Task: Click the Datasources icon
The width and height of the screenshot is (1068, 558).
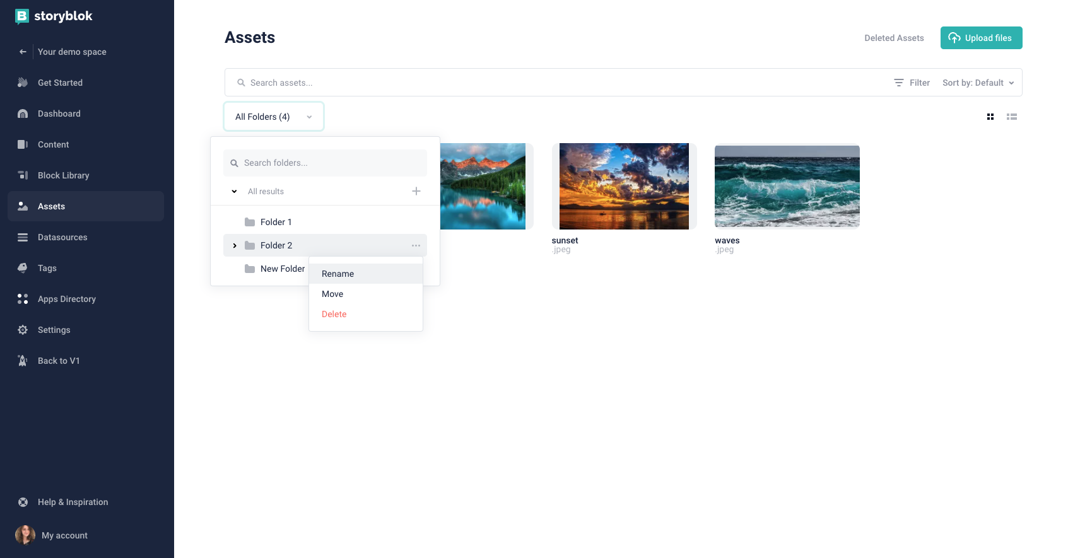Action: pyautogui.click(x=23, y=237)
